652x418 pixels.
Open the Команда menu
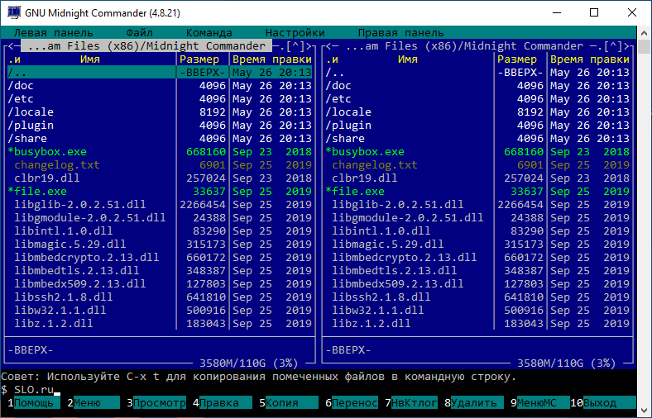tap(209, 33)
